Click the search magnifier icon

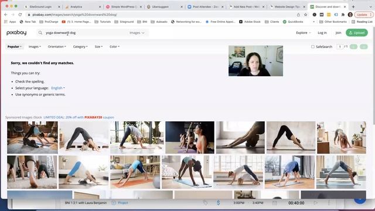click(40, 33)
